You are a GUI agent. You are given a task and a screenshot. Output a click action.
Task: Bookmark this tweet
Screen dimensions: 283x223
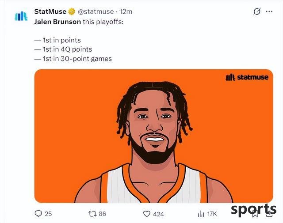(x=255, y=214)
